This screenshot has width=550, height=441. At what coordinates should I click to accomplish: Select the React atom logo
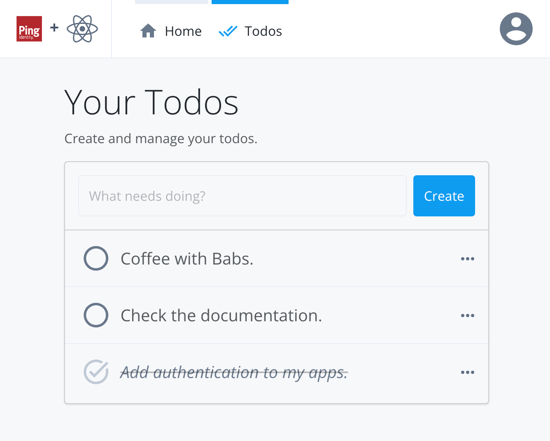pos(82,29)
